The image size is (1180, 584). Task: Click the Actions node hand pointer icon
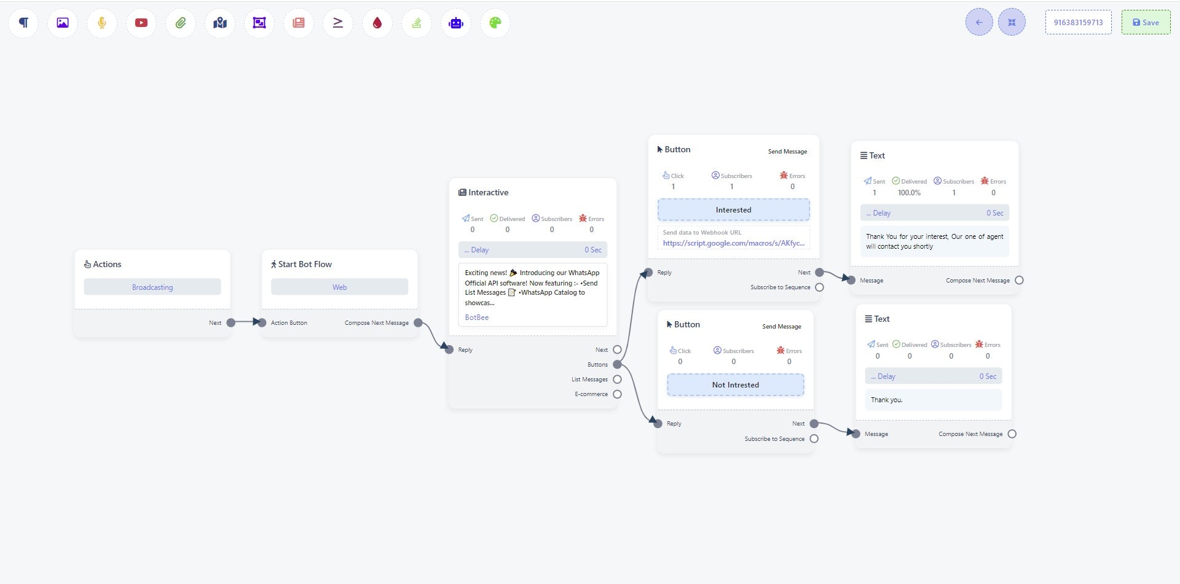[x=87, y=264]
